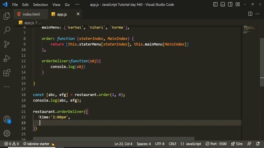Click 'mainMenu' property on line 6
Screen dimensions: 264x148
click(x=50, y=28)
